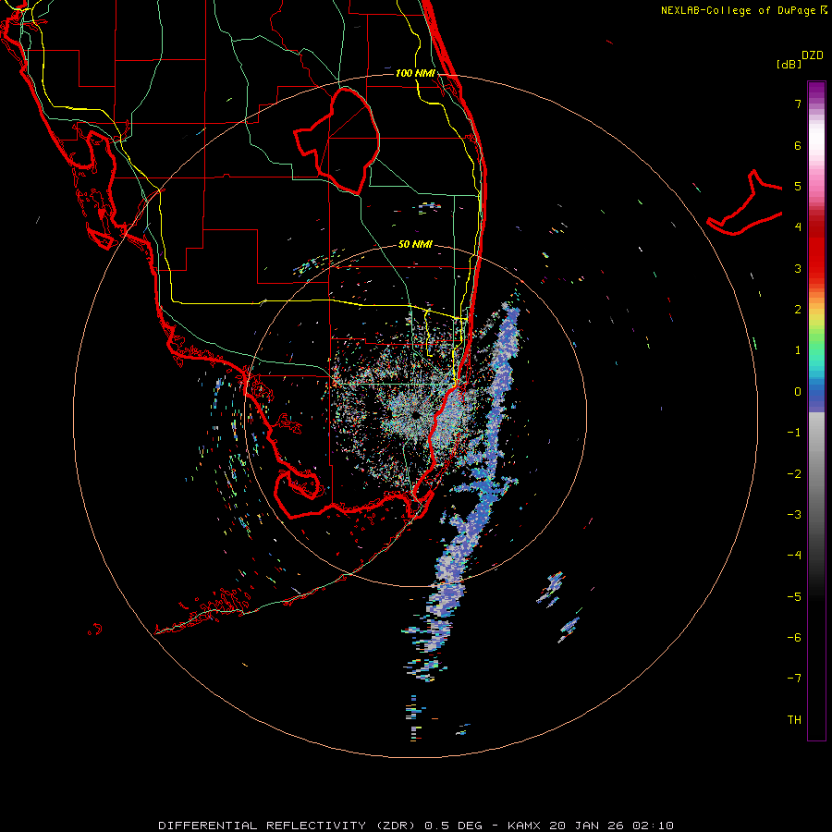The width and height of the screenshot is (832, 832).
Task: Click the DZD product label above colorbar
Action: pos(813,55)
